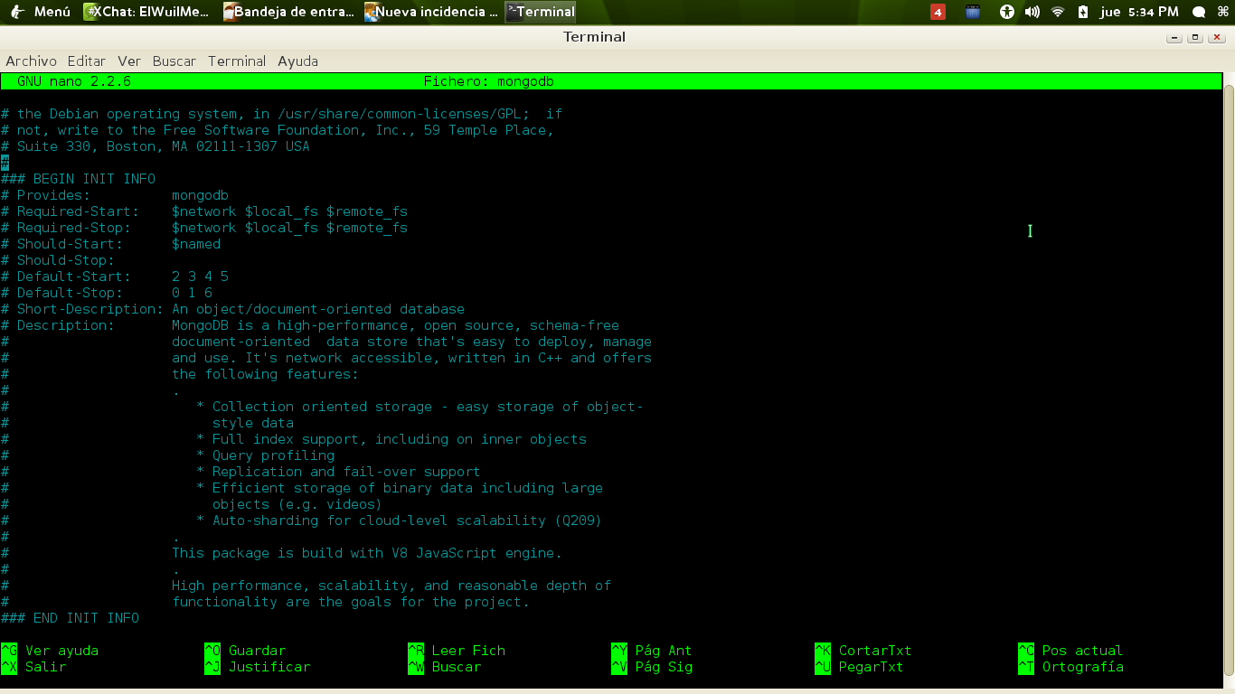This screenshot has height=694, width=1235.
Task: Click '^K CortarTxt' shortcut label
Action: [863, 651]
